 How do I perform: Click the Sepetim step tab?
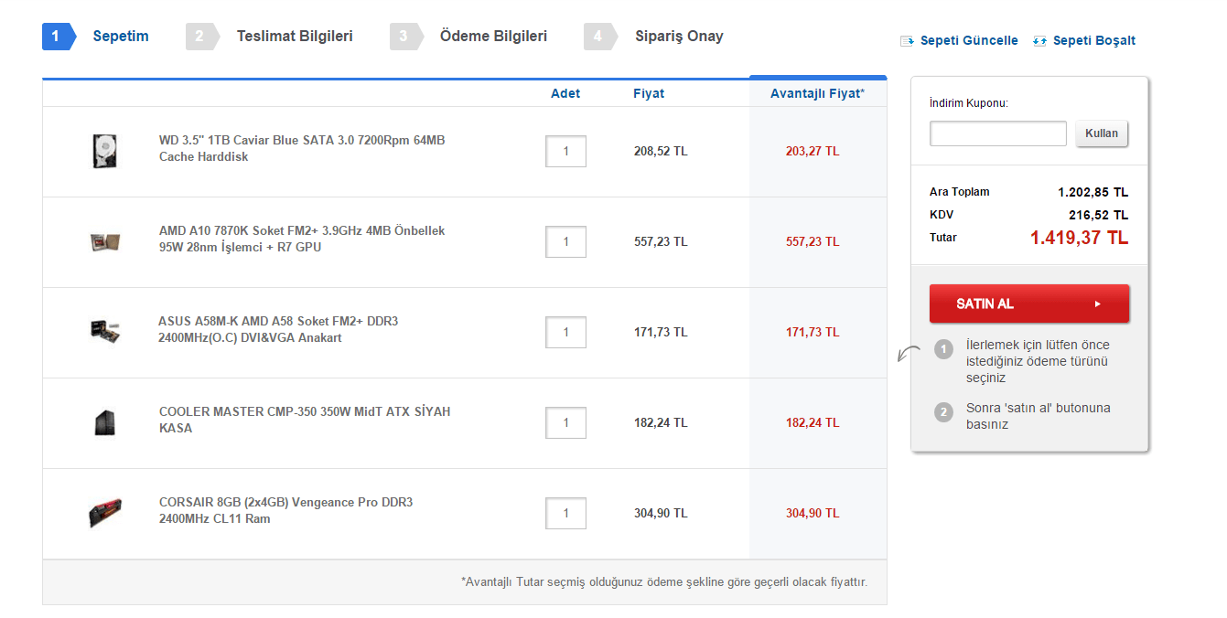click(x=120, y=37)
